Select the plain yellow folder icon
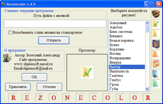This screenshot has width=163, height=104. [x=156, y=34]
